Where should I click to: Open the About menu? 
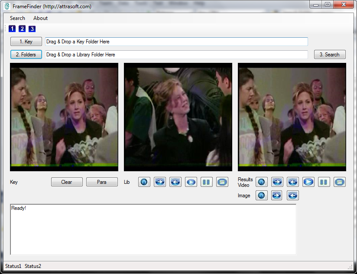coord(41,18)
